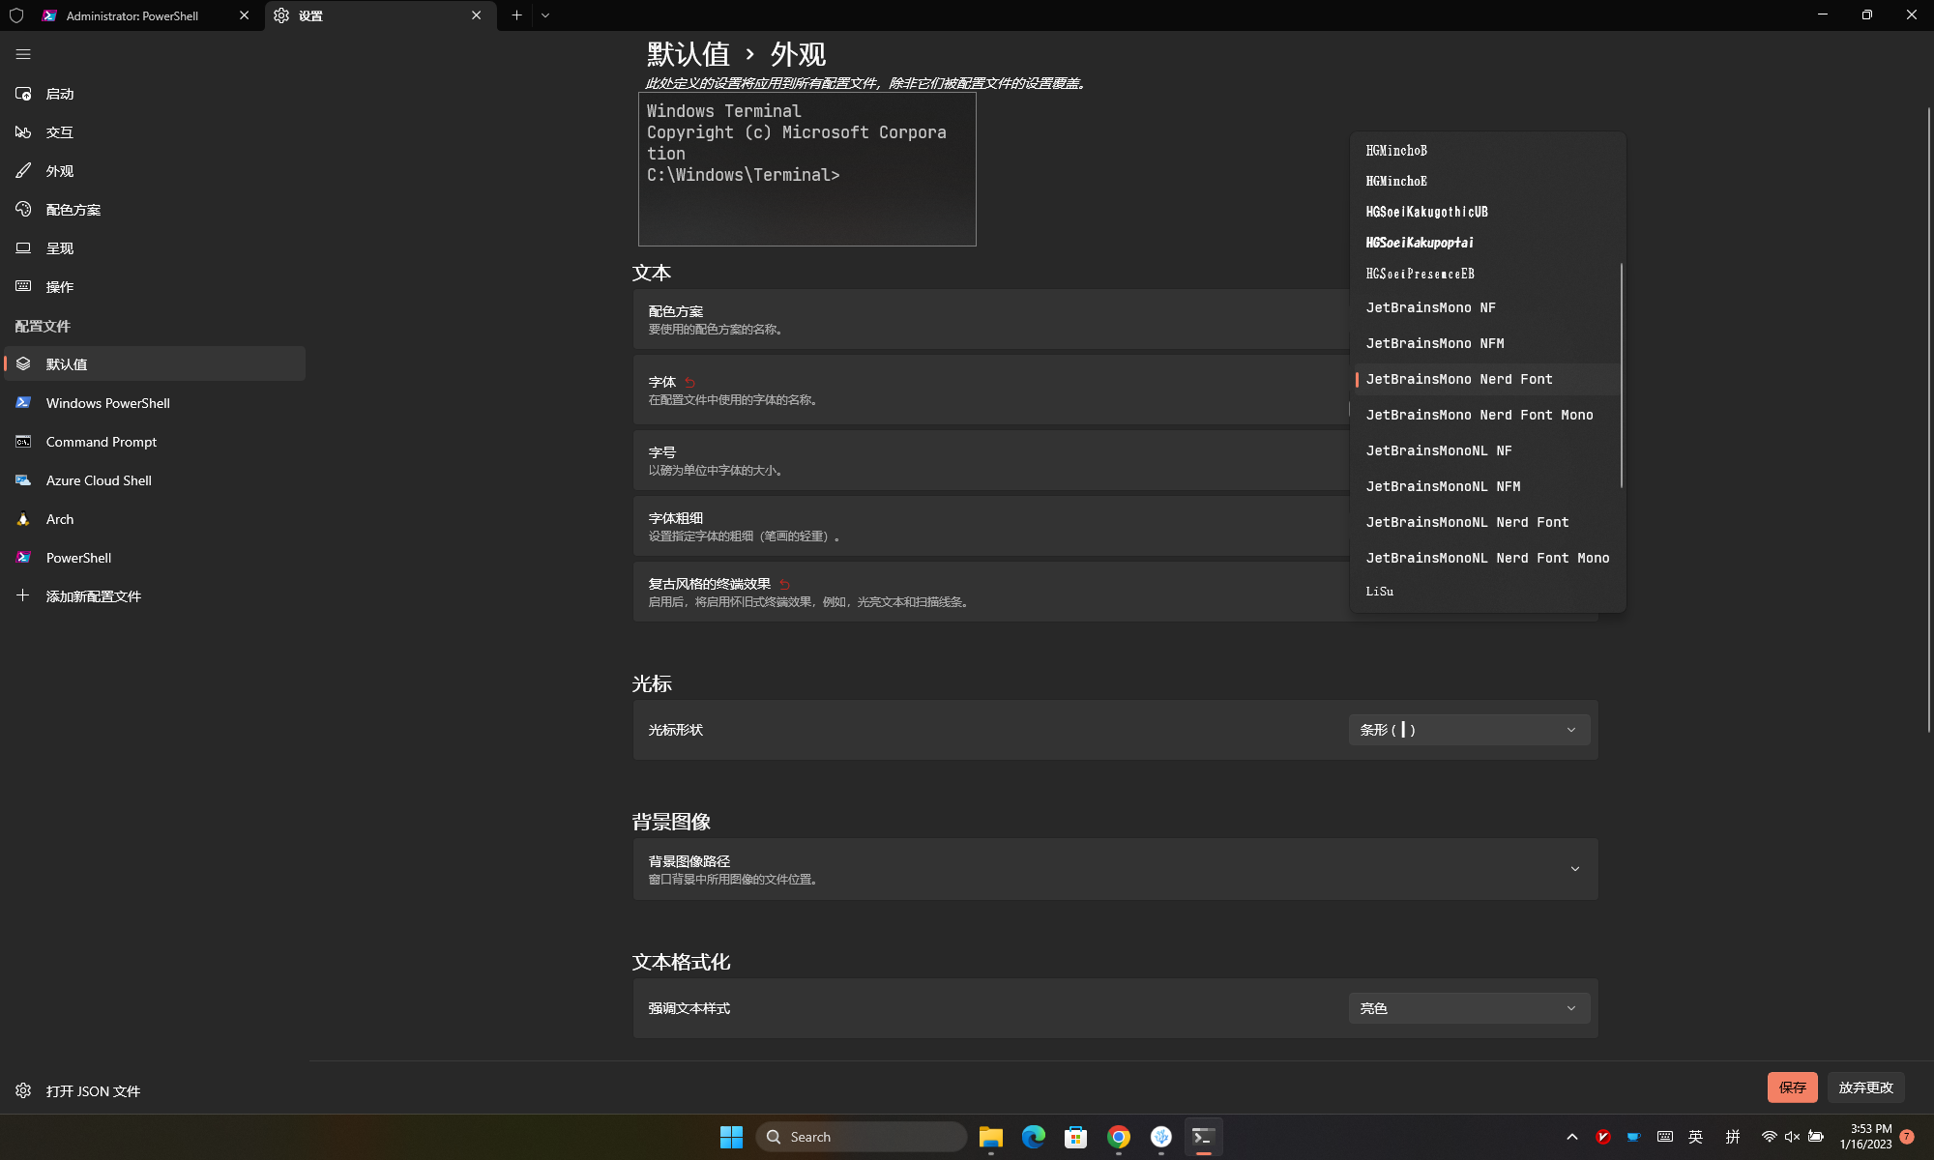Viewport: 1934px width, 1160px height.
Task: Select the Windows PowerShell profile
Action: click(155, 403)
